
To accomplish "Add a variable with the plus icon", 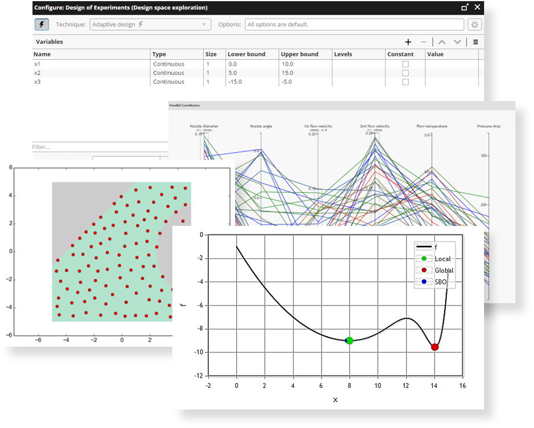I will [x=408, y=42].
